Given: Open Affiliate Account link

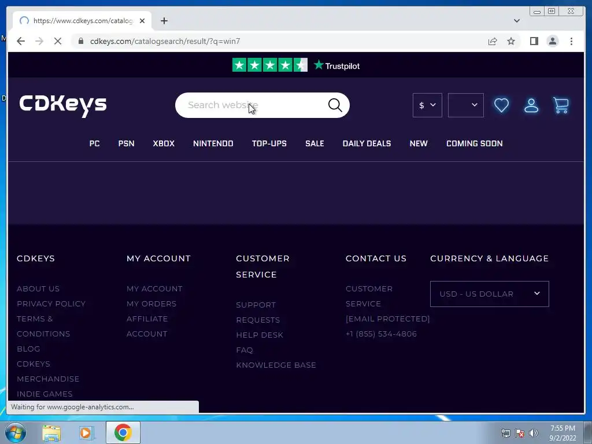Looking at the screenshot, I should click(147, 326).
